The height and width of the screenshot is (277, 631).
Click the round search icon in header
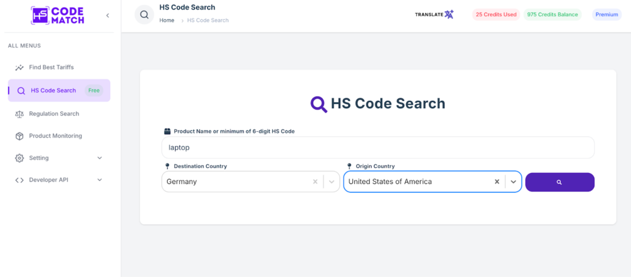coord(144,15)
